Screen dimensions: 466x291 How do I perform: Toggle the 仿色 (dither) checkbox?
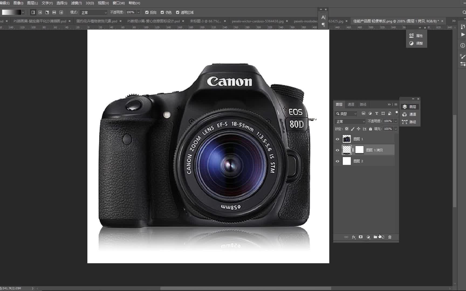point(162,12)
